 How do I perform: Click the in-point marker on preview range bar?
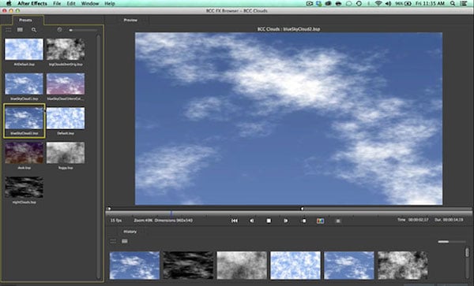tap(109, 209)
